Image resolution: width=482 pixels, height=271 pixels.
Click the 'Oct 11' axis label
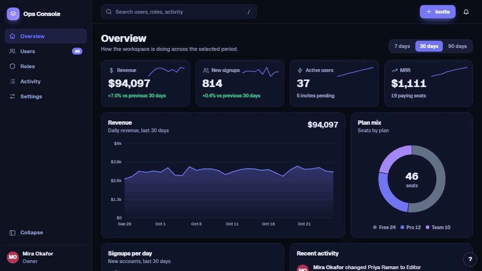tap(233, 224)
